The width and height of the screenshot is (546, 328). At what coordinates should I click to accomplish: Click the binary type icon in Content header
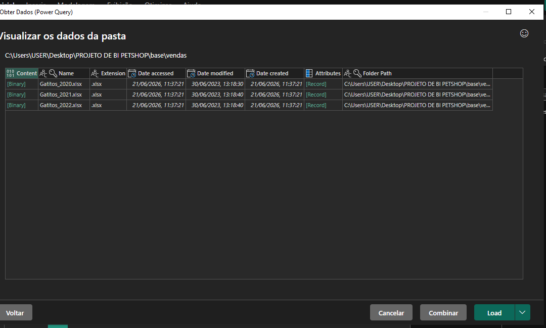pyautogui.click(x=11, y=73)
